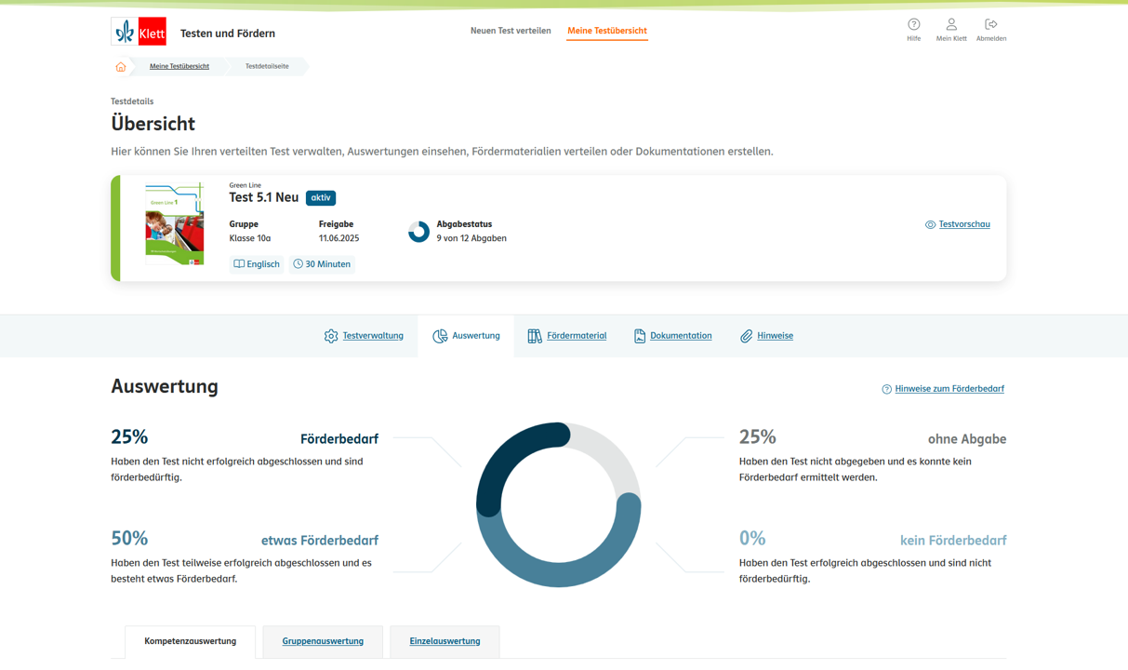Switch to the Einzelauswertung tab
Viewport: 1128px width, 670px height.
pos(445,641)
